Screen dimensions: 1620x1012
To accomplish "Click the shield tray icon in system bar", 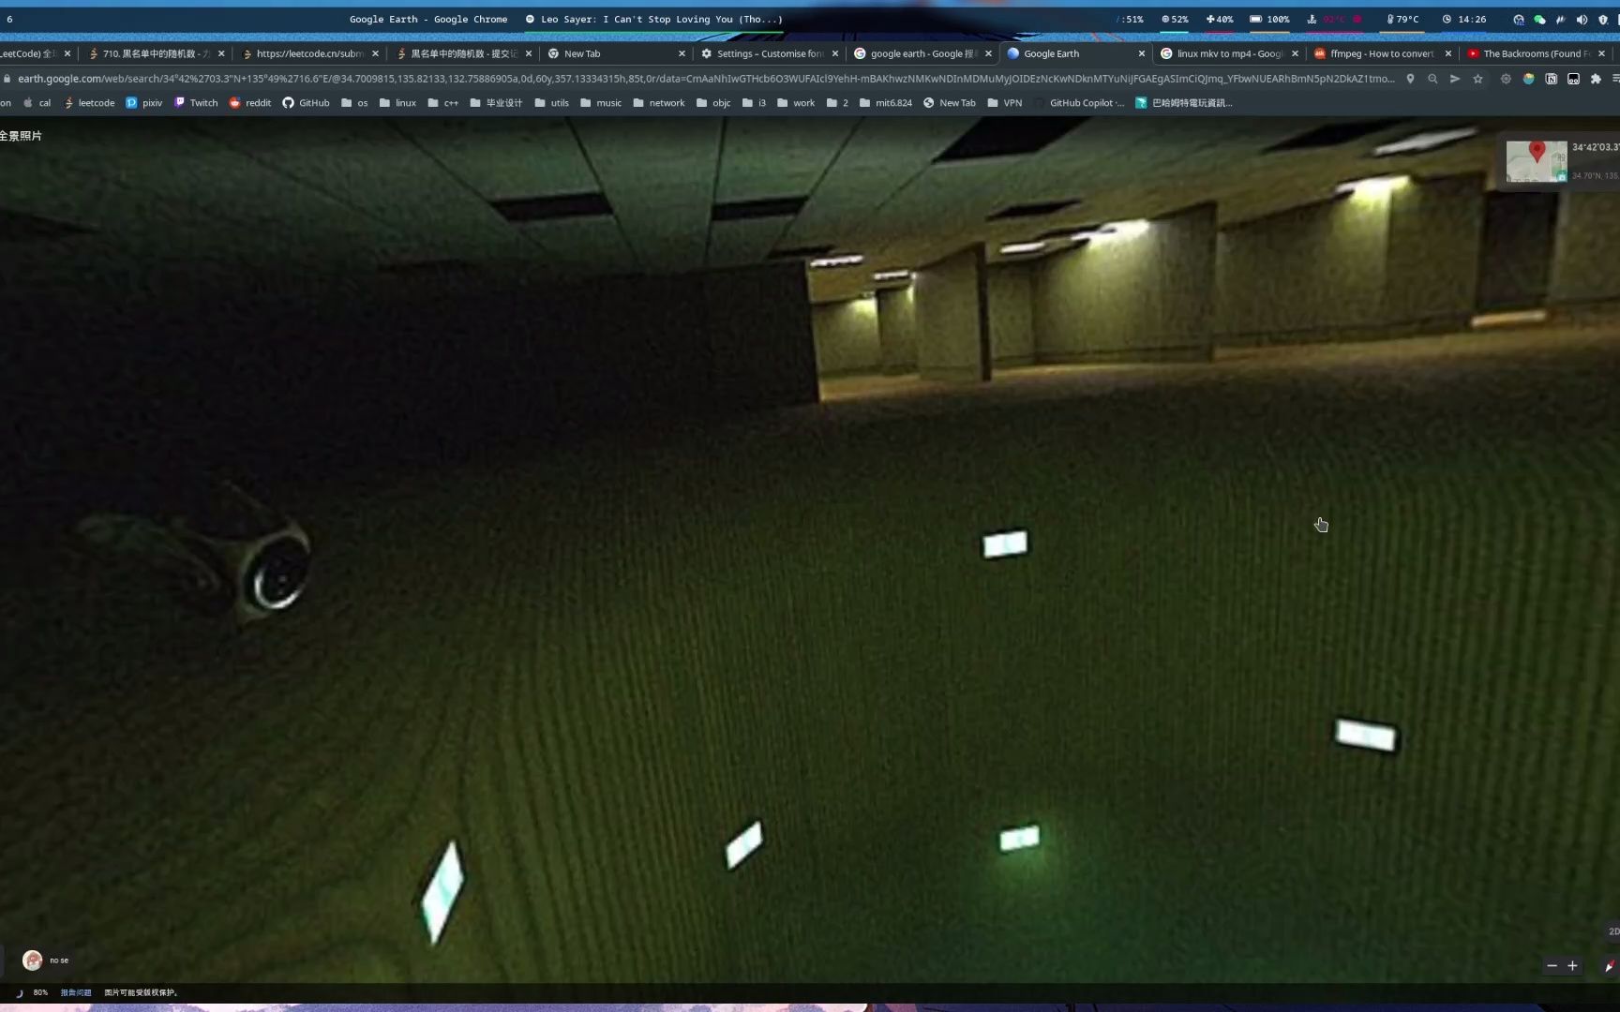I will [1603, 19].
